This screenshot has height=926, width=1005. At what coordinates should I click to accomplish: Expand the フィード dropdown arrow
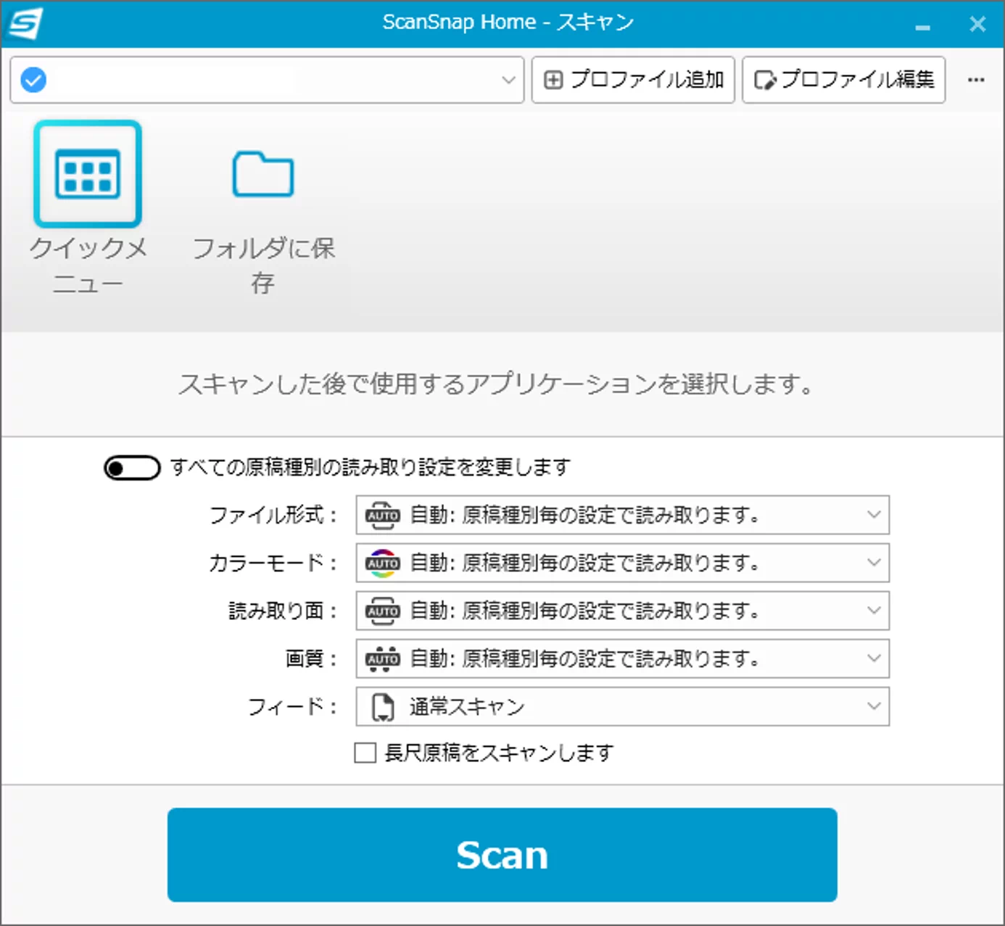coord(874,706)
